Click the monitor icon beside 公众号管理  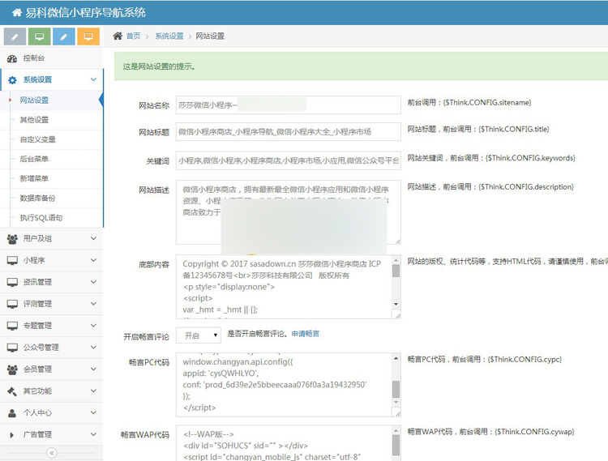[x=12, y=348]
